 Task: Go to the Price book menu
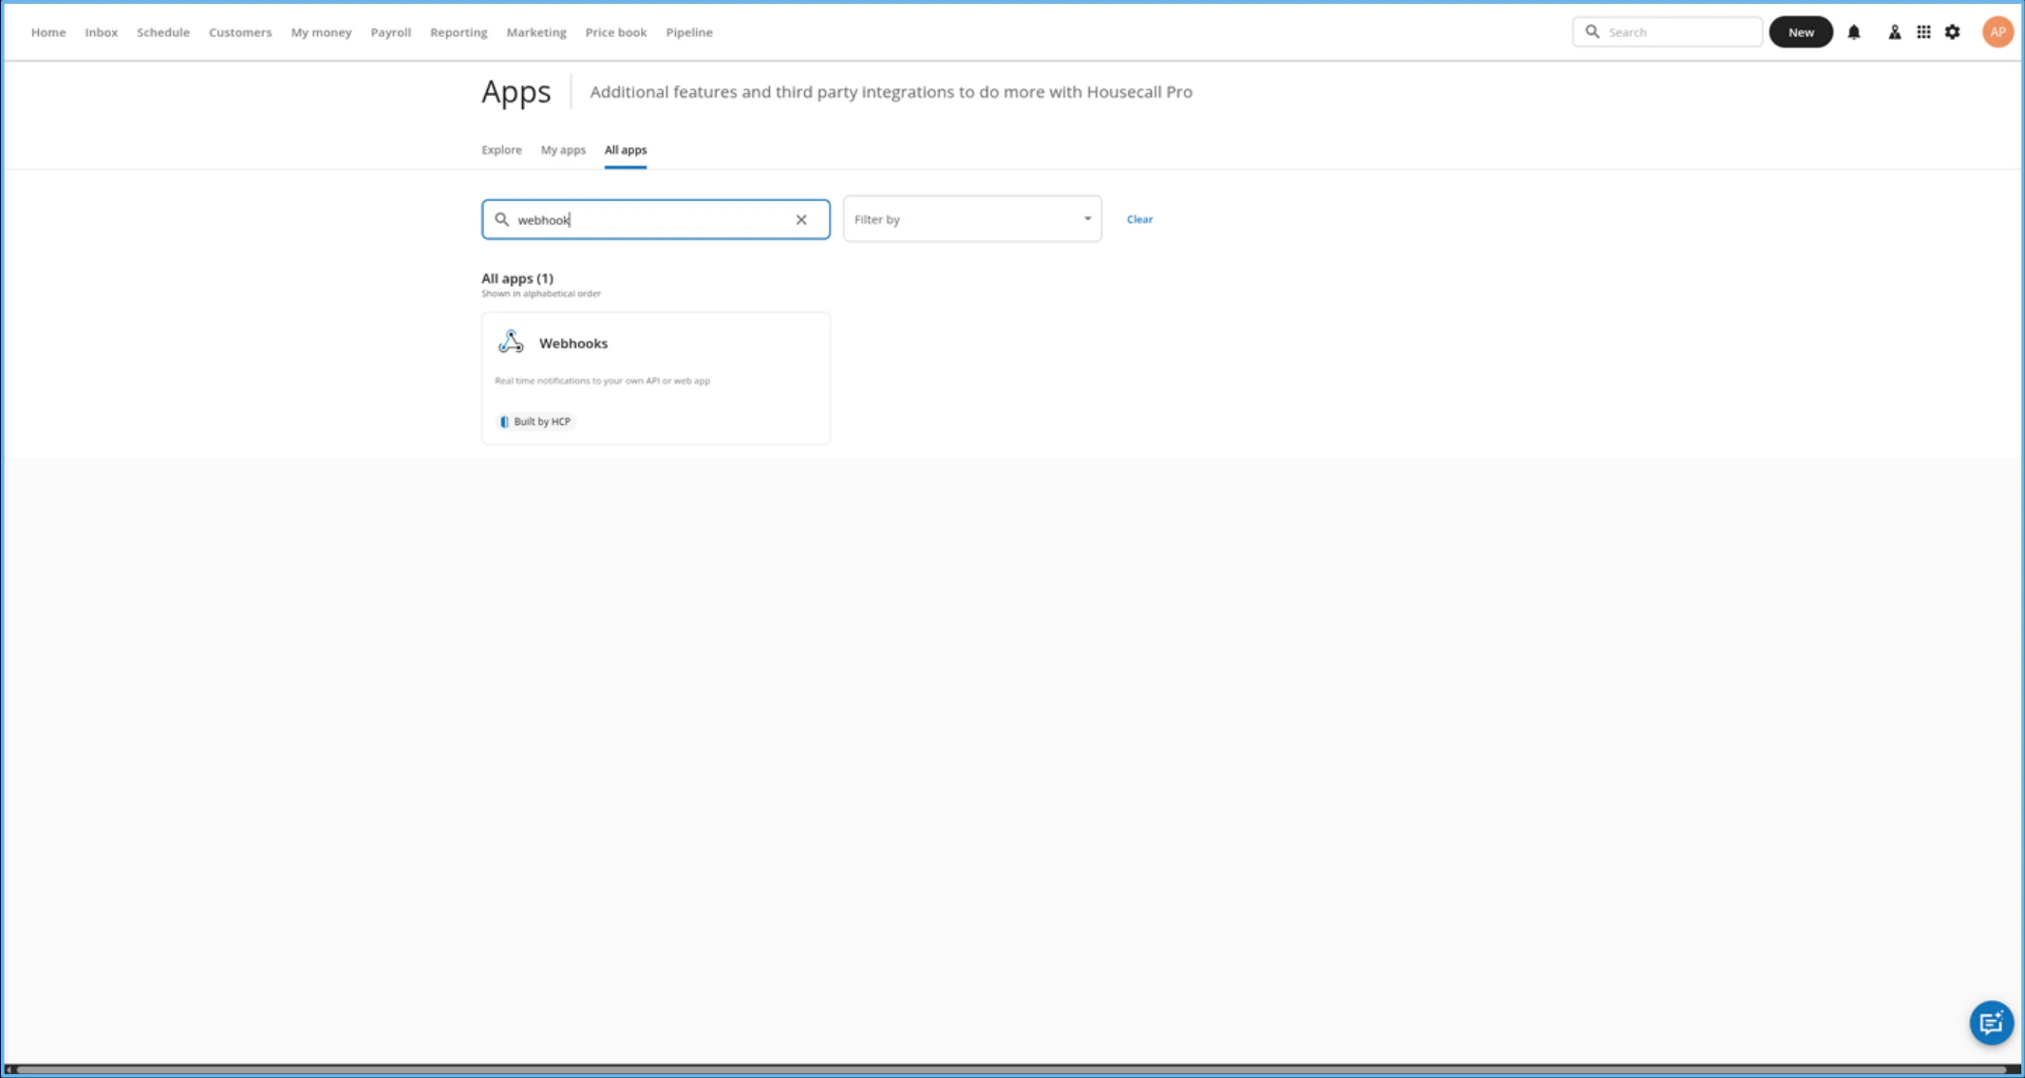(x=615, y=32)
